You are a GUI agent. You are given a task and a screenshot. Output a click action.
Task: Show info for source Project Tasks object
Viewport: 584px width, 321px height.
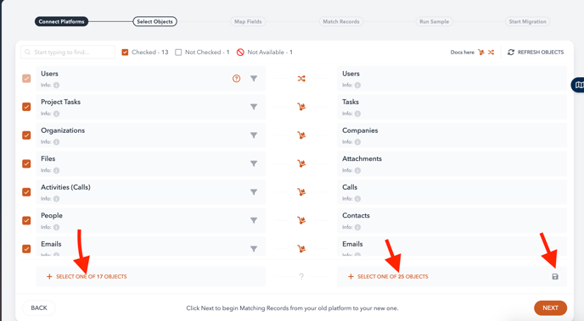(x=56, y=113)
